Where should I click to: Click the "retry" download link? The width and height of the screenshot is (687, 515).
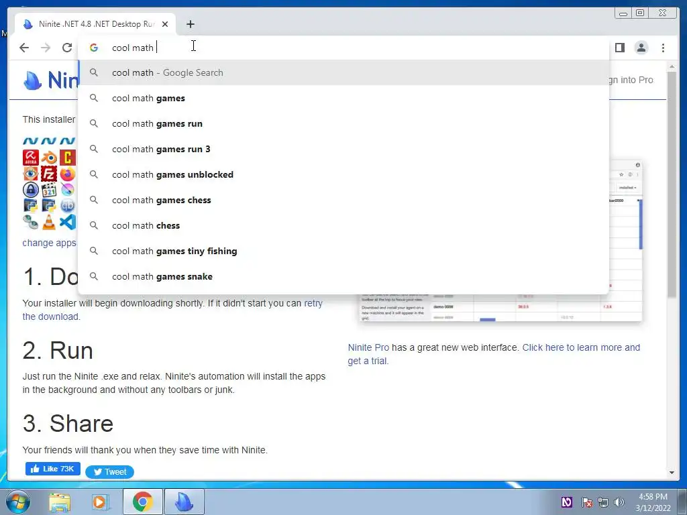click(x=313, y=303)
